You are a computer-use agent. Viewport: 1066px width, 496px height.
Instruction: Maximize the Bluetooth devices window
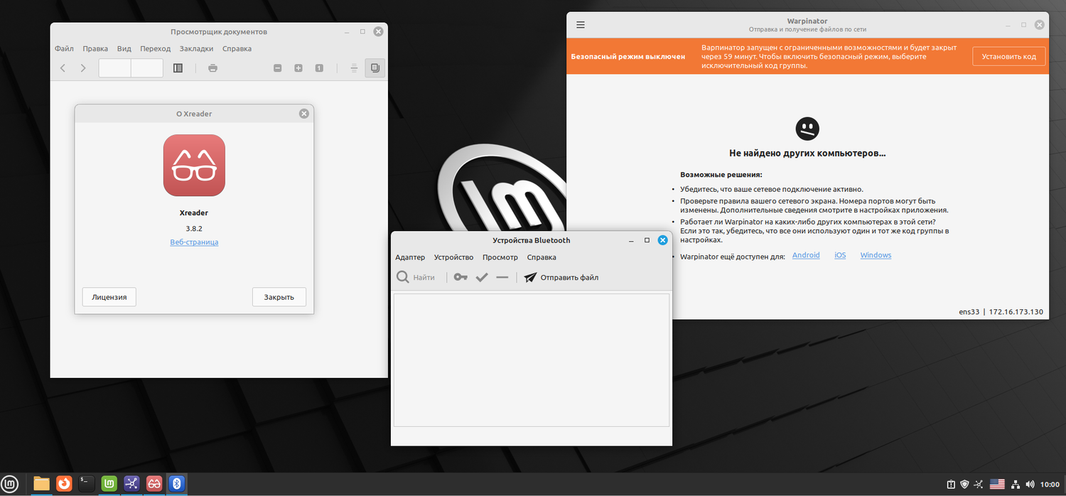(647, 240)
